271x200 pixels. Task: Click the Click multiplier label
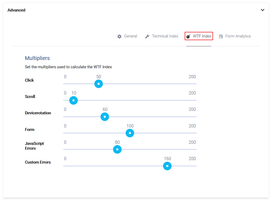pyautogui.click(x=29, y=80)
